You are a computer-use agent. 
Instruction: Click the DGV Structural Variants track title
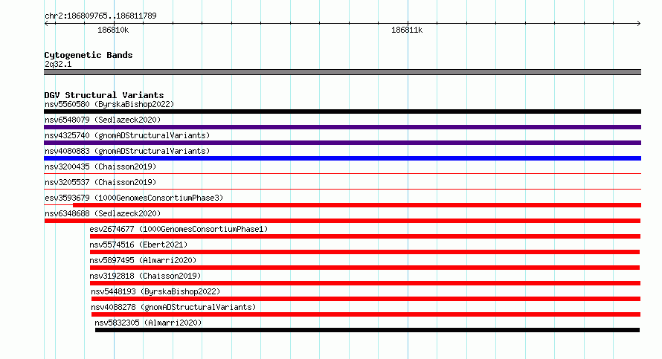[x=104, y=95]
